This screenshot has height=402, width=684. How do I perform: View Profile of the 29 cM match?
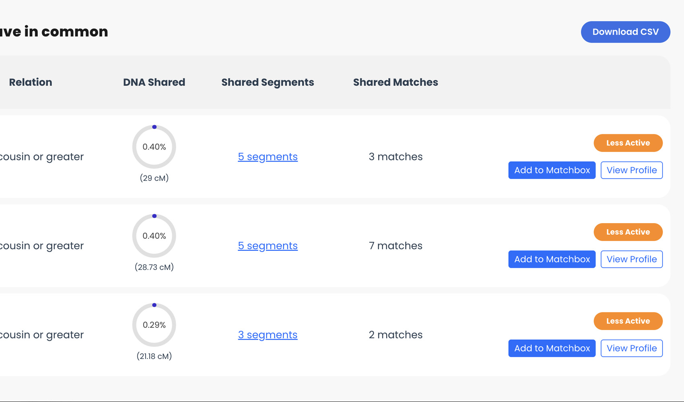[x=632, y=170]
